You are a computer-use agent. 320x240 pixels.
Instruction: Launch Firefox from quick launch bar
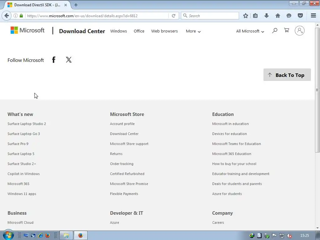(x=47, y=236)
